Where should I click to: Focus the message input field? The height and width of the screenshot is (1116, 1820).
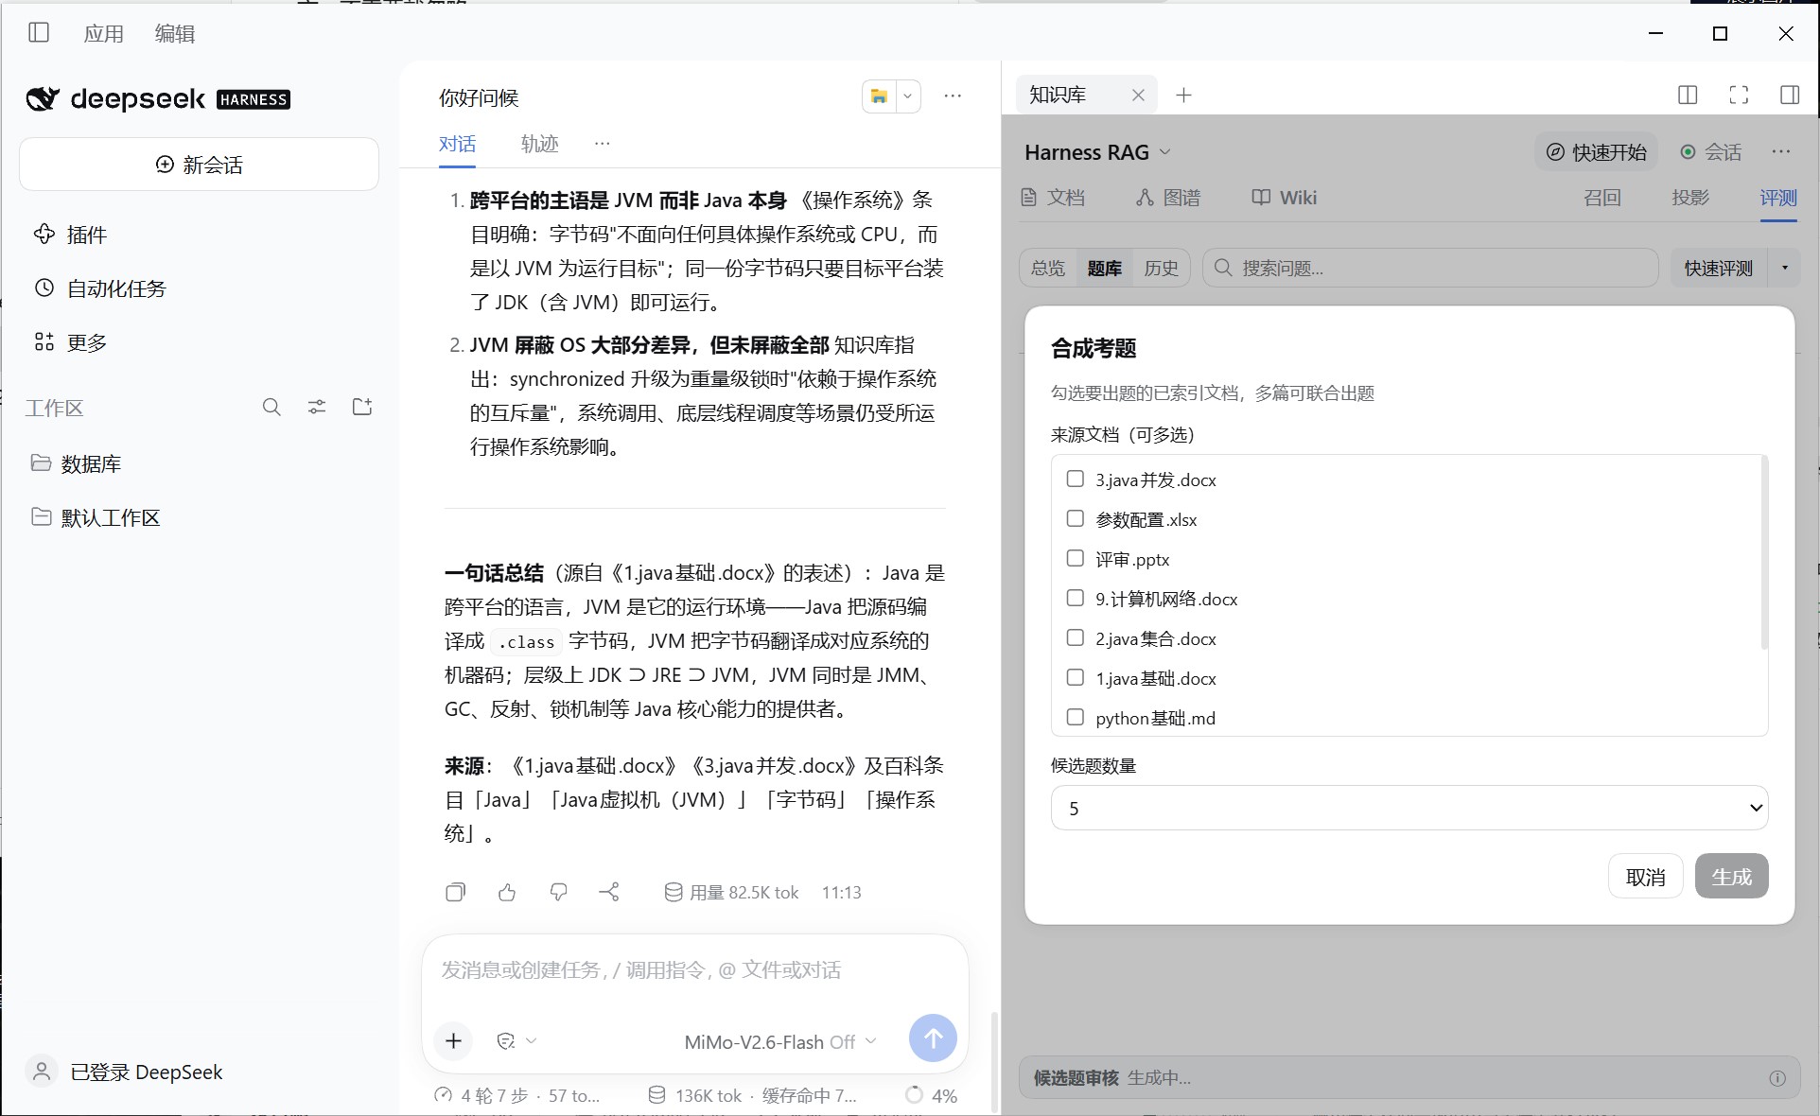point(694,970)
